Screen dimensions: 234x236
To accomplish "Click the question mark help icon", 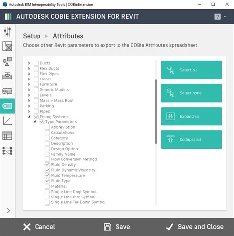I will [x=217, y=17].
